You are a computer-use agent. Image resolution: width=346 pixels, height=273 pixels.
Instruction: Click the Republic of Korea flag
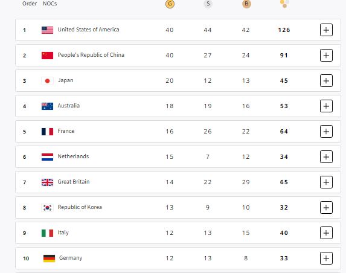(x=47, y=208)
